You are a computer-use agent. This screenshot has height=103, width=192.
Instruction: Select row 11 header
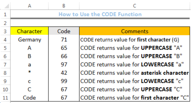point(5,98)
